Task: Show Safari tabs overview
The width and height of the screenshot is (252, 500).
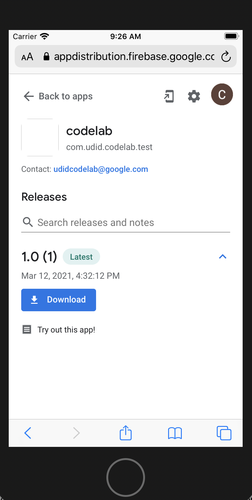Action: 224,433
